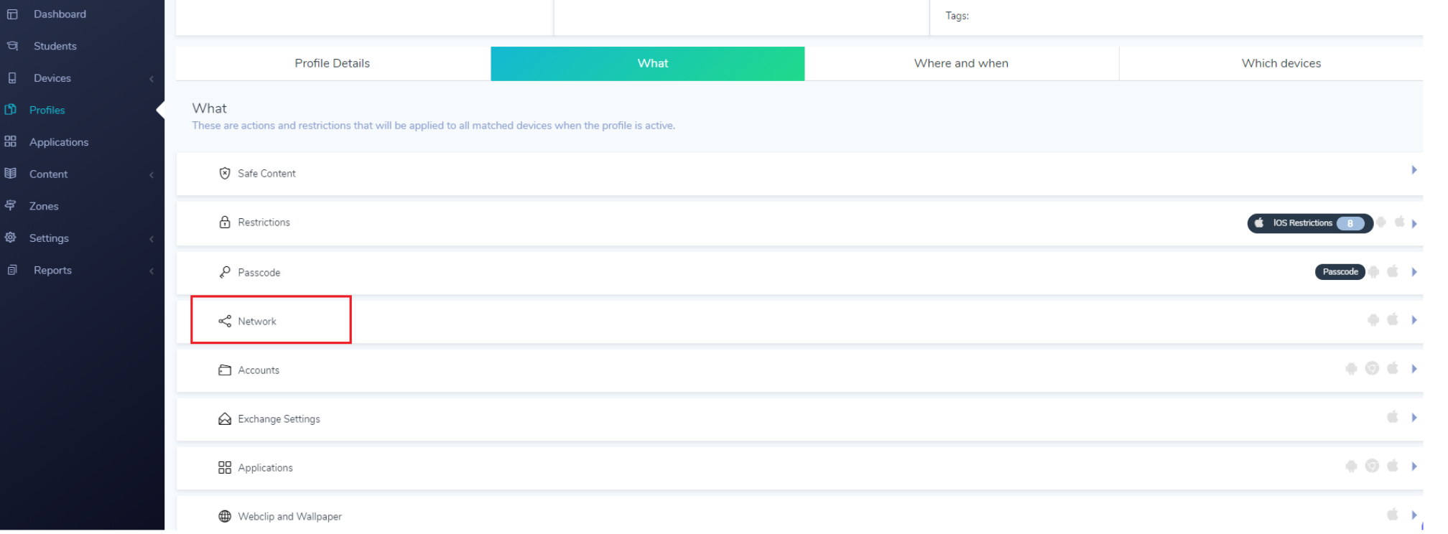The width and height of the screenshot is (1448, 534).
Task: Click the count 8 in iOS Restrictions badge
Action: pos(1350,223)
